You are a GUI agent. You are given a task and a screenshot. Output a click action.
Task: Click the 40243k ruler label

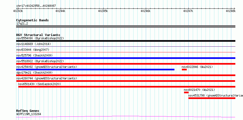click(18, 11)
